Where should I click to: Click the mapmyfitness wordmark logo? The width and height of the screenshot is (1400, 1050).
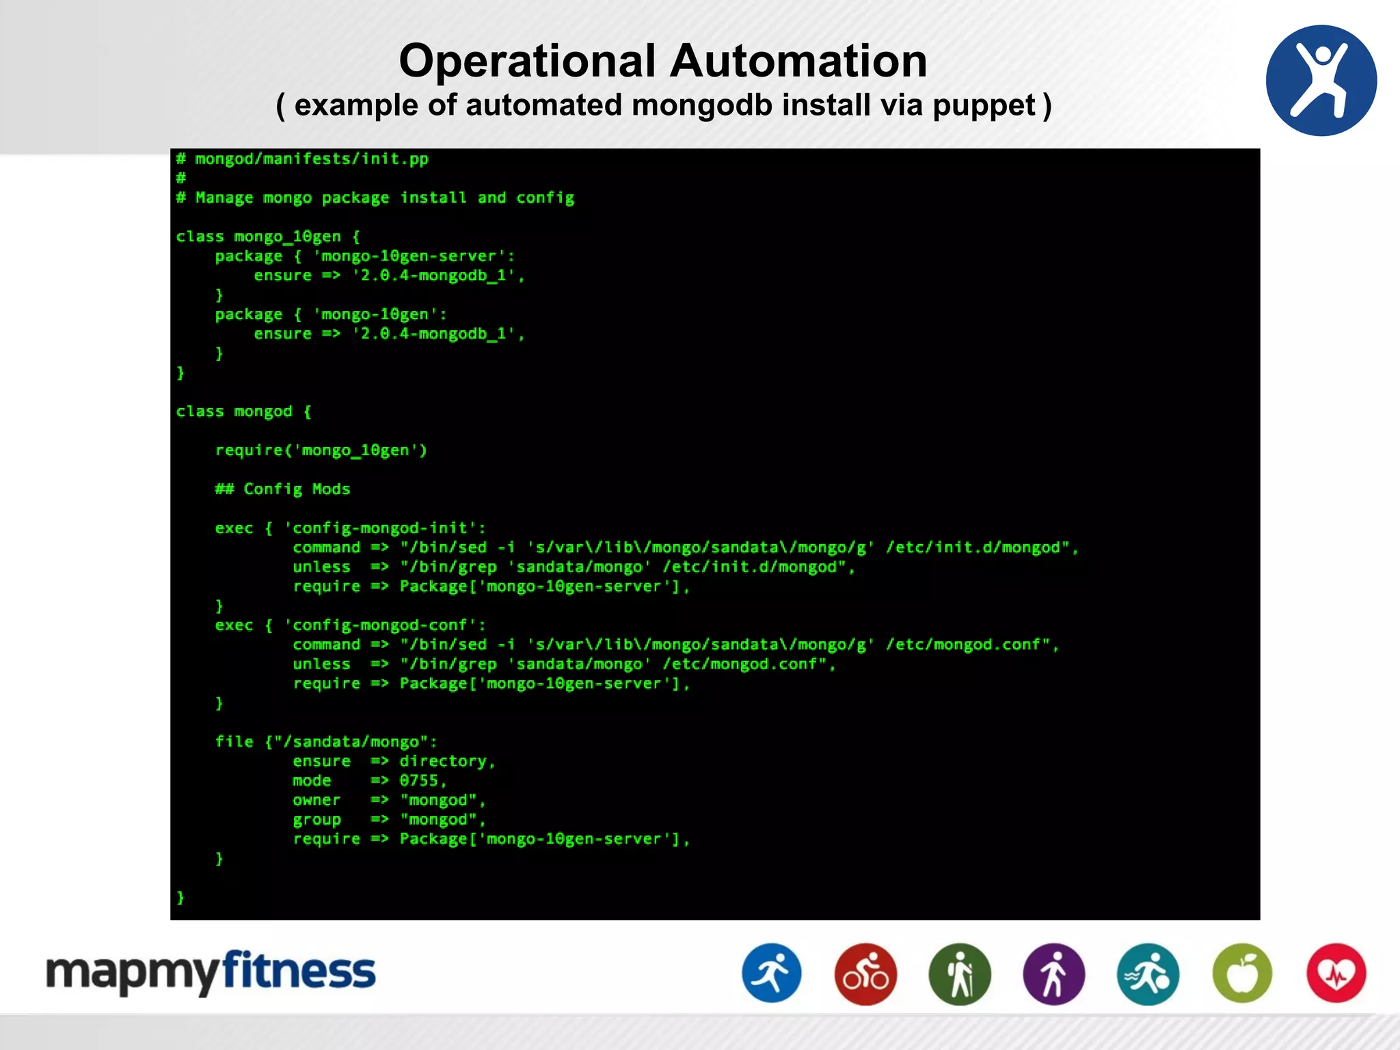point(211,972)
